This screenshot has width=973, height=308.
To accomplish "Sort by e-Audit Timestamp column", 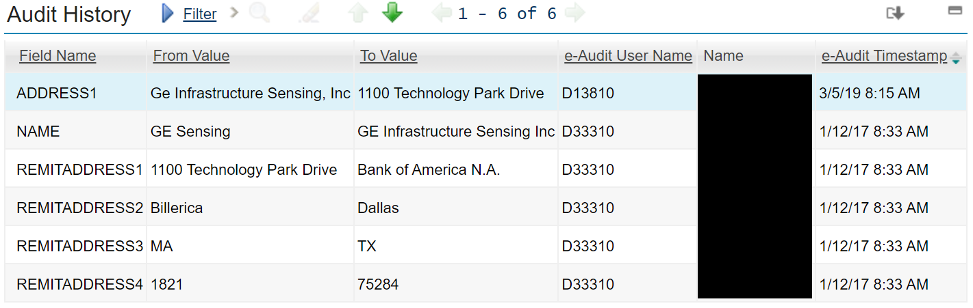I will click(884, 56).
